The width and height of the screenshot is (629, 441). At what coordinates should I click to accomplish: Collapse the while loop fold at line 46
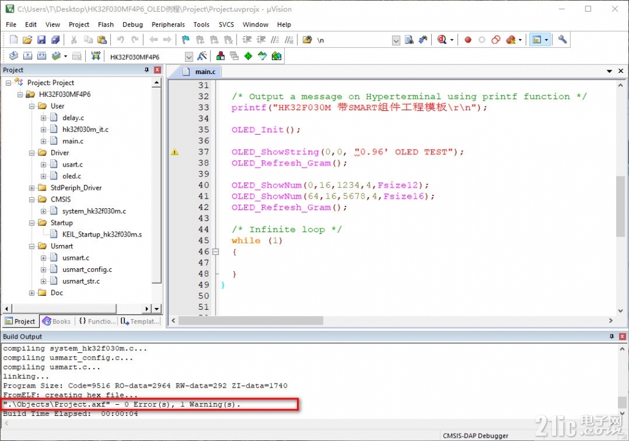216,252
